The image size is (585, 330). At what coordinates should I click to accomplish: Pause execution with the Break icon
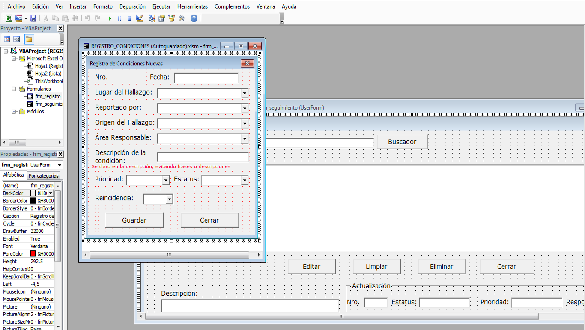pos(119,18)
